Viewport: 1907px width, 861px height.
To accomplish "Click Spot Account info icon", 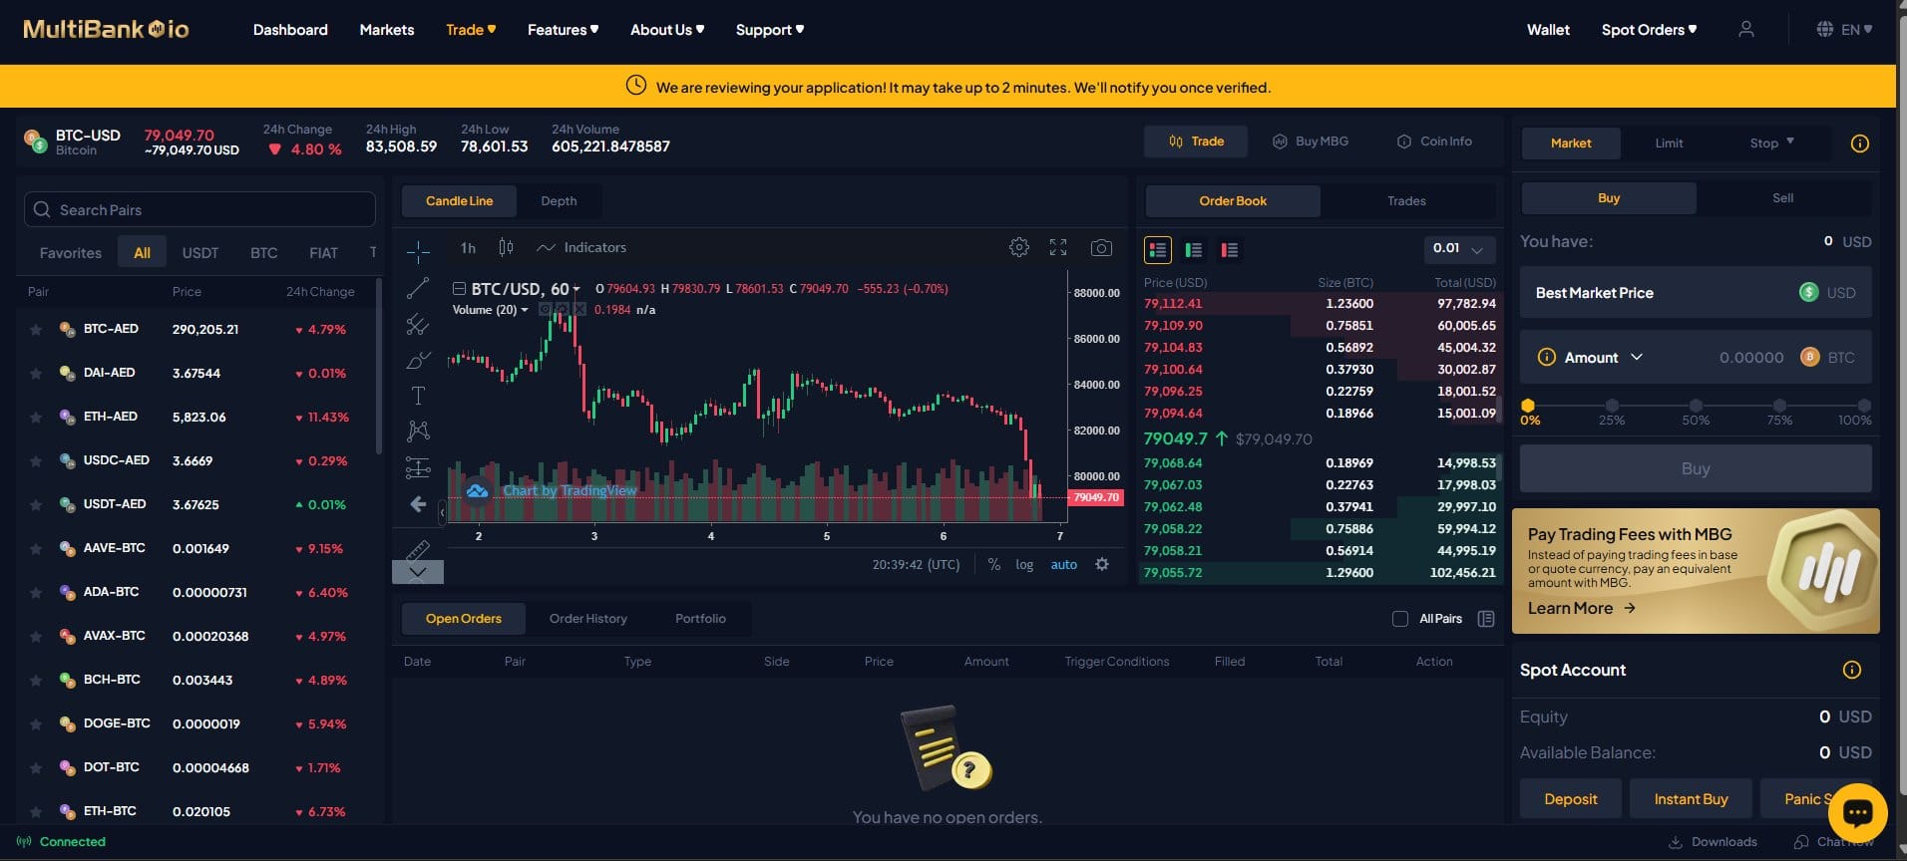I will click(x=1851, y=670).
